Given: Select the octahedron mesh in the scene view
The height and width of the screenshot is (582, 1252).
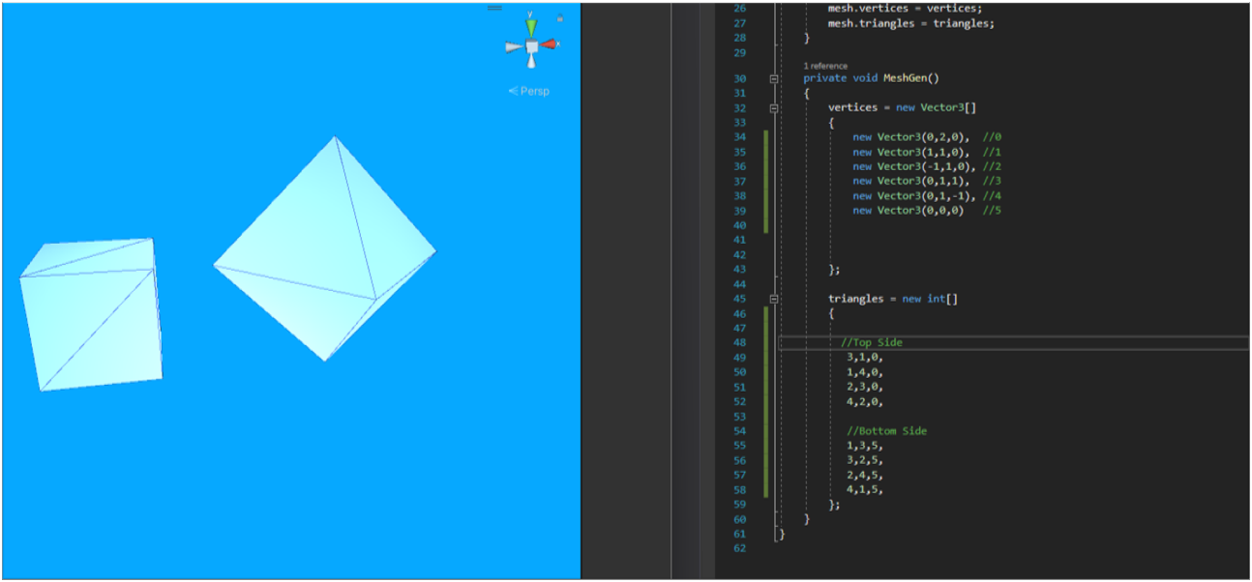Looking at the screenshot, I should coord(324,249).
